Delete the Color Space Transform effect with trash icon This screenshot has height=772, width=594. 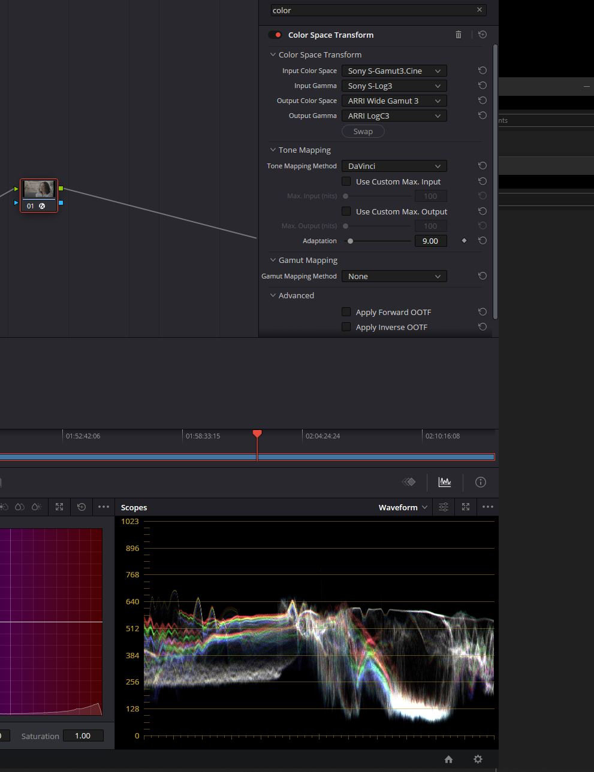459,35
